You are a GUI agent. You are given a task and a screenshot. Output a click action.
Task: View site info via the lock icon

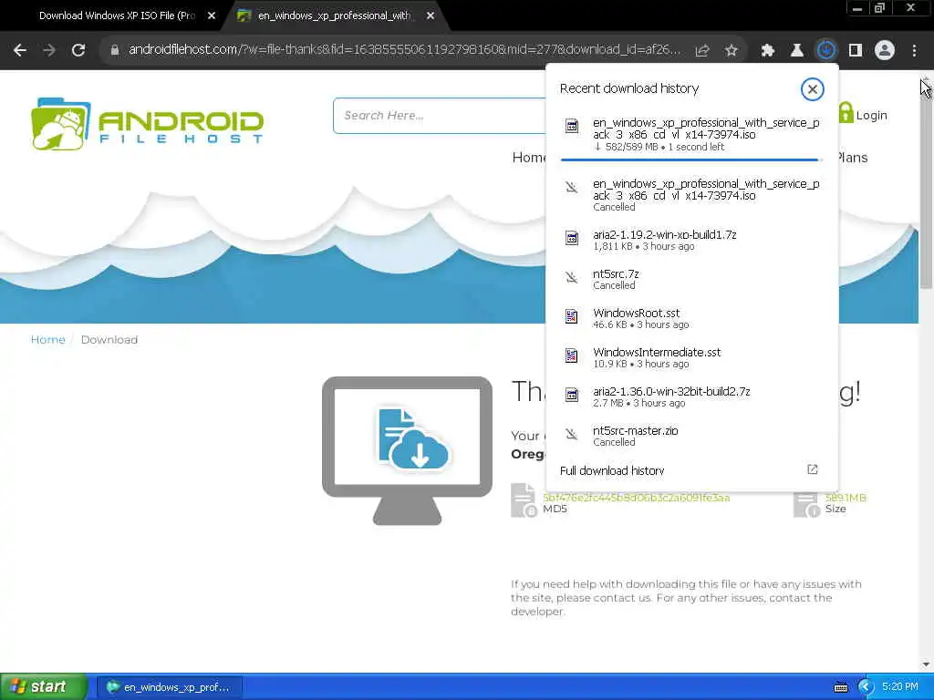pos(114,50)
